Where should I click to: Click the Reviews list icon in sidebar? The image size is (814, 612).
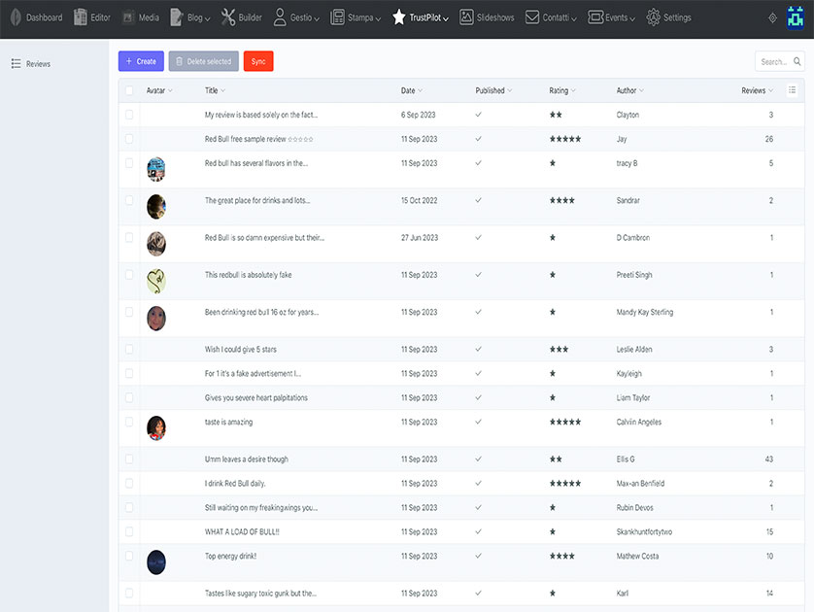point(17,63)
